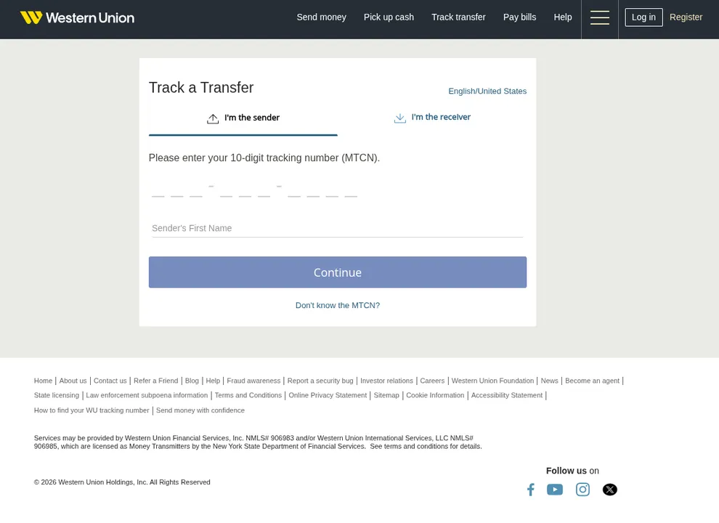This screenshot has width=719, height=523.
Task: Switch to I'm the sender tab
Action: coord(243,118)
